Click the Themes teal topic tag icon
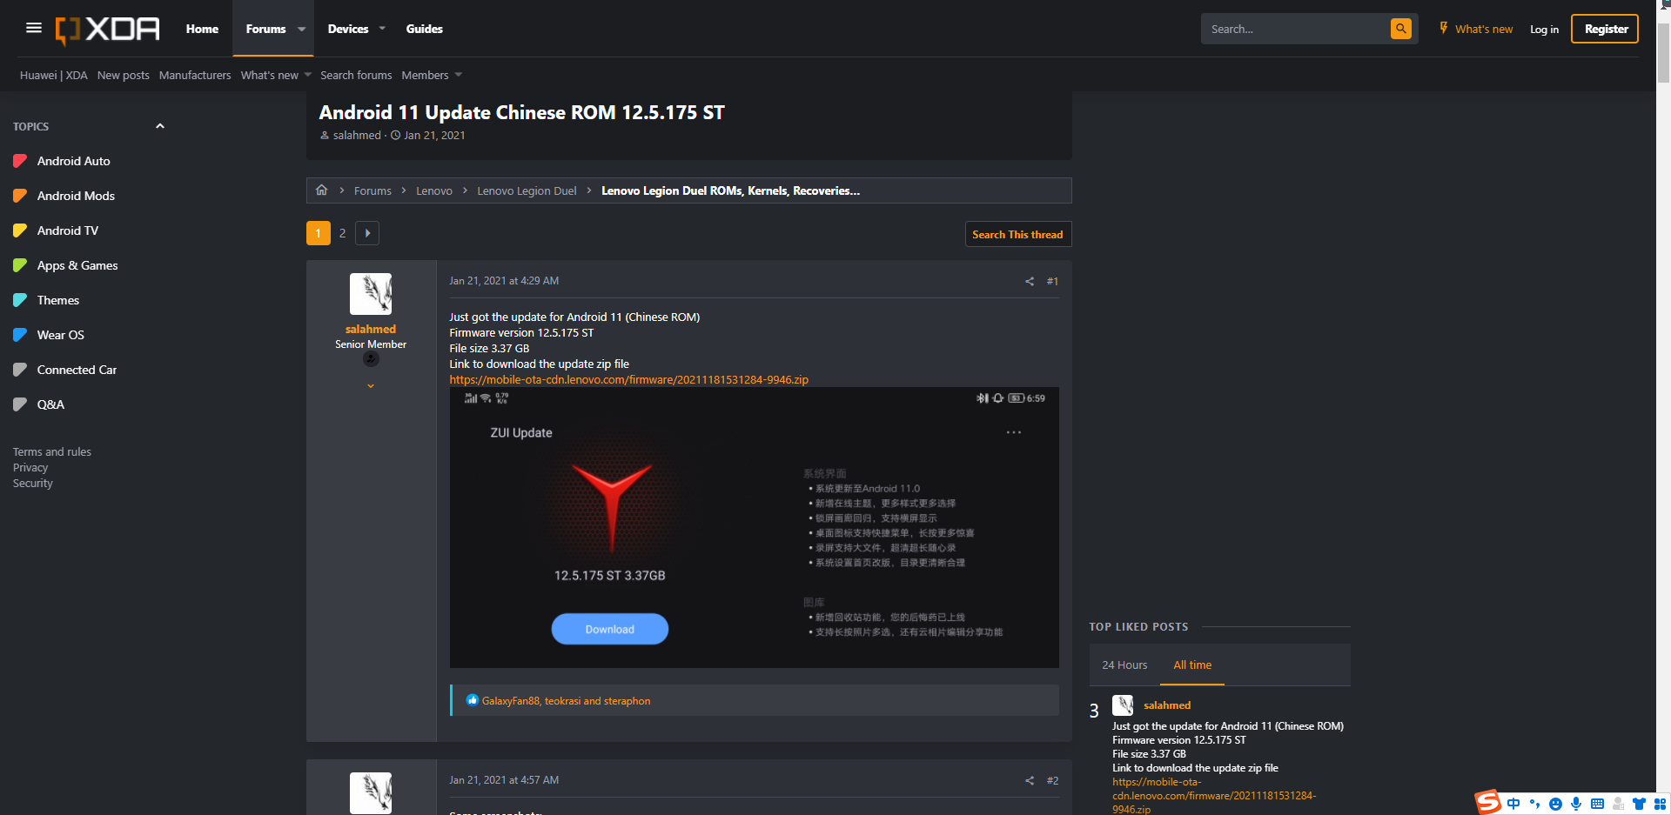Image resolution: width=1671 pixels, height=815 pixels. (x=20, y=300)
